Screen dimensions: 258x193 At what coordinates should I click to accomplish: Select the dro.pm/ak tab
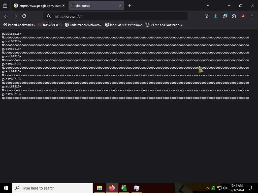point(96,6)
